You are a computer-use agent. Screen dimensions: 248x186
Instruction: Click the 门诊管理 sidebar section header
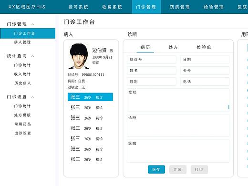pyautogui.click(x=17, y=24)
